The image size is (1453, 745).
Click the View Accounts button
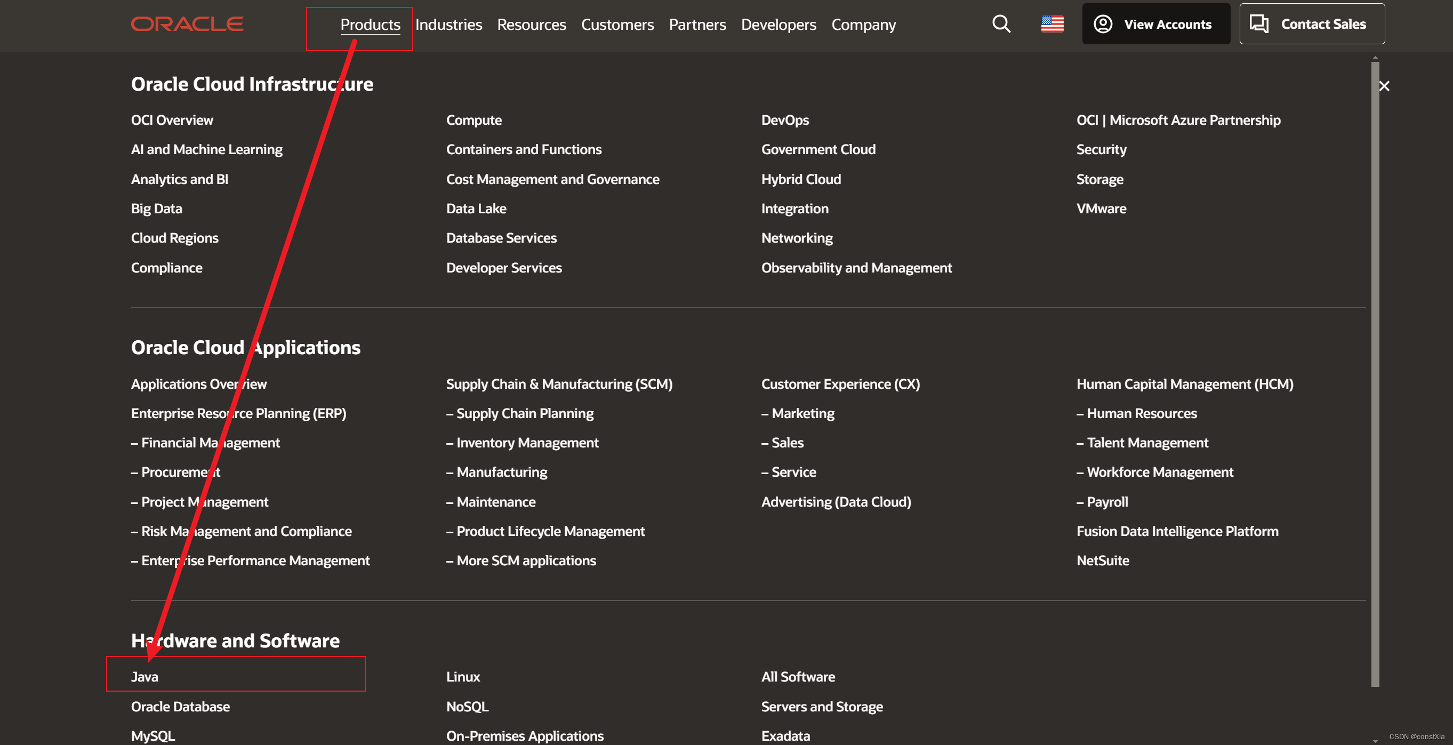click(x=1156, y=24)
